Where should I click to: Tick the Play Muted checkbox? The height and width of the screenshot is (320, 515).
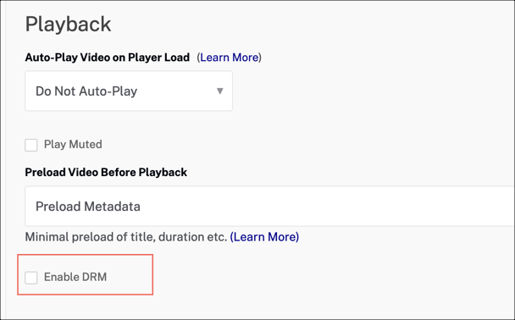click(x=31, y=145)
